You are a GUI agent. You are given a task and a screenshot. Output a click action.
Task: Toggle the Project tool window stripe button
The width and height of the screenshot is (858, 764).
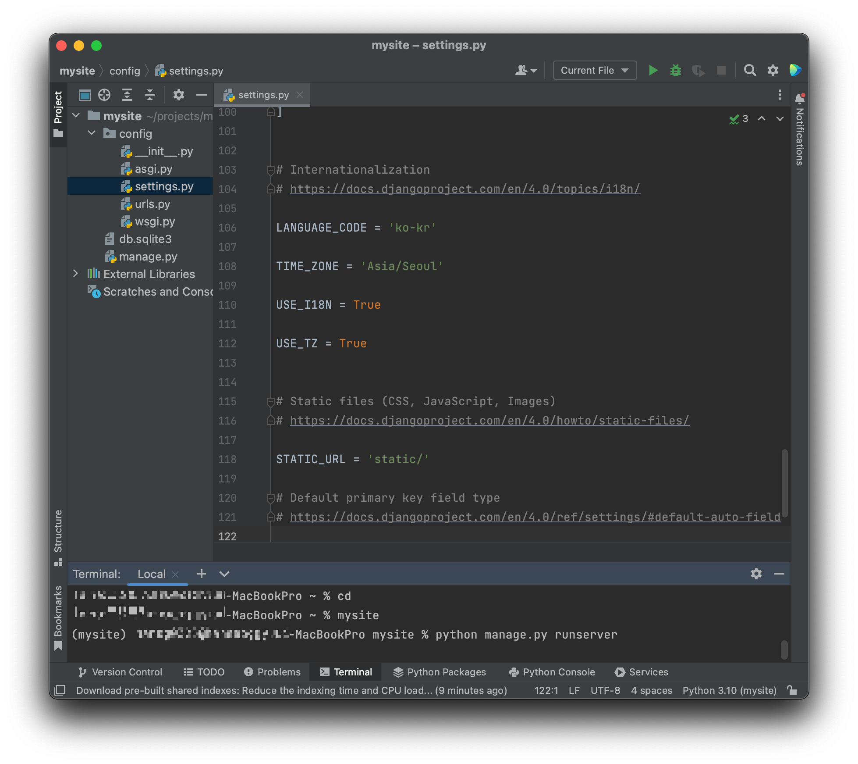point(58,113)
